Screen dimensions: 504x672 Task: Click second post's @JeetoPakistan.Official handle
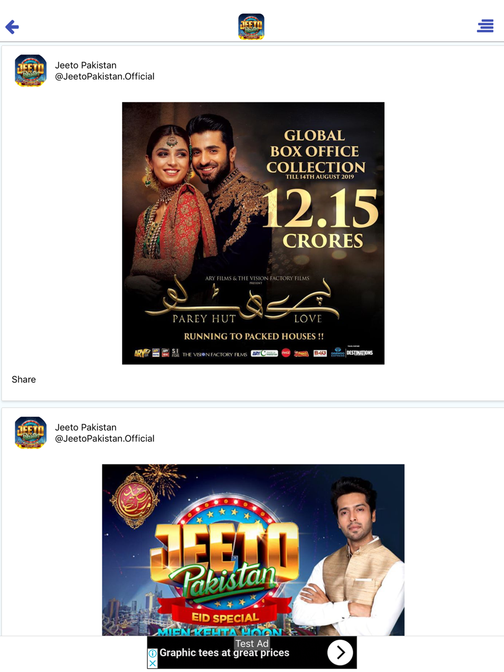[105, 439]
